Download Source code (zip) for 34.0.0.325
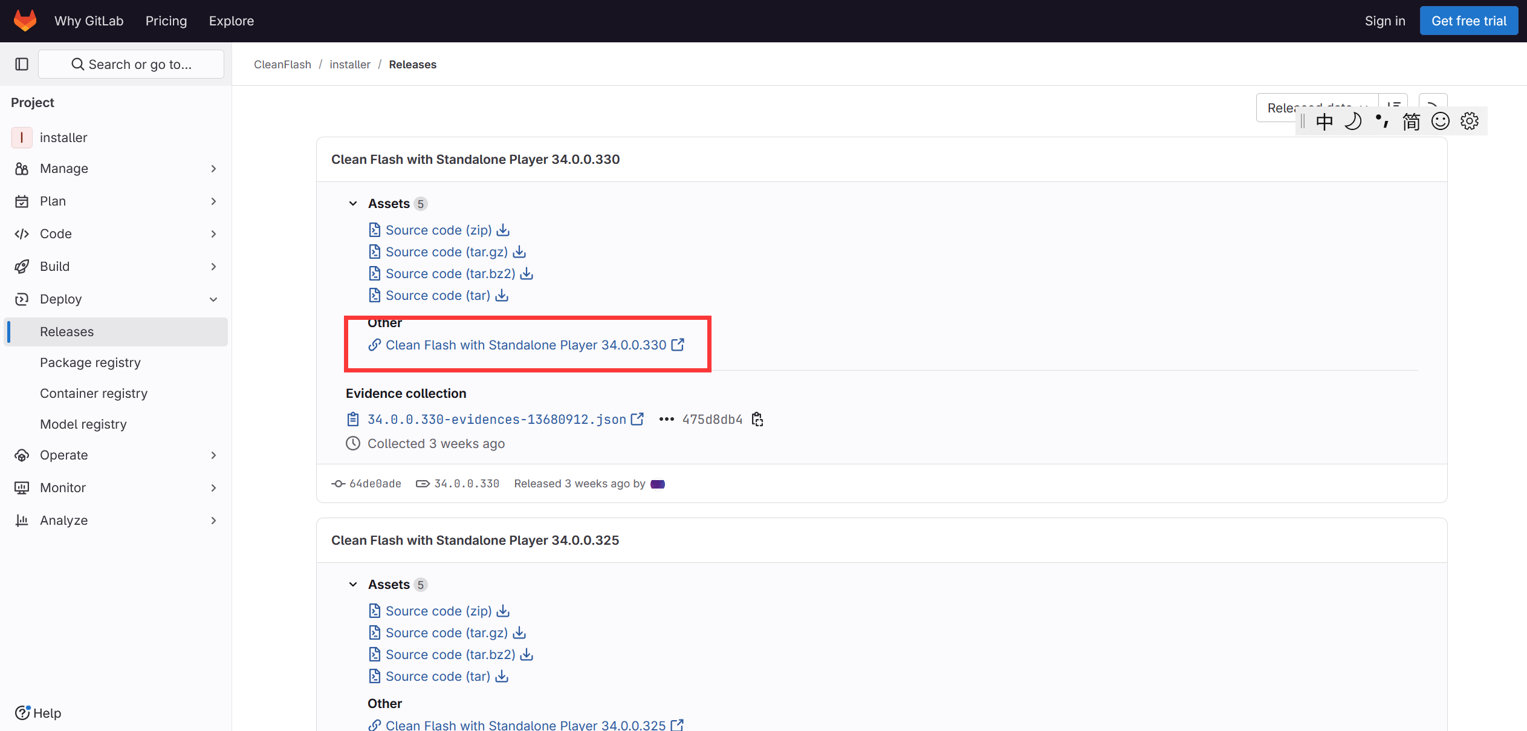This screenshot has width=1527, height=731. click(x=503, y=611)
